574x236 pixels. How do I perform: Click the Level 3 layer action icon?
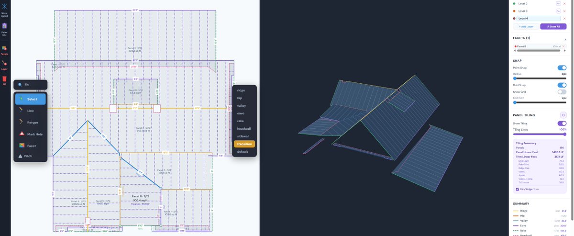coord(558,11)
